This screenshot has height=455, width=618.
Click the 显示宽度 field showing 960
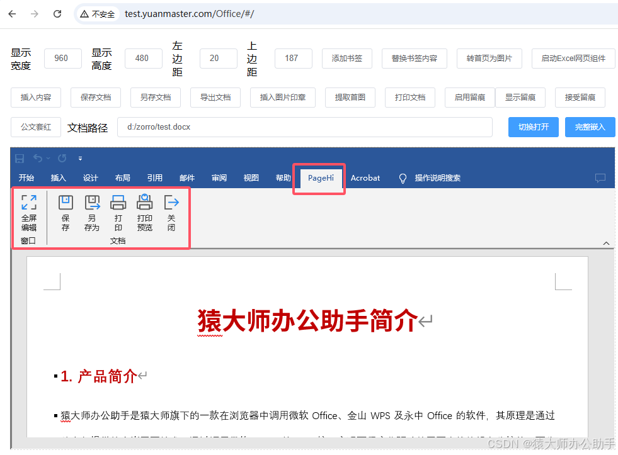[x=62, y=59]
